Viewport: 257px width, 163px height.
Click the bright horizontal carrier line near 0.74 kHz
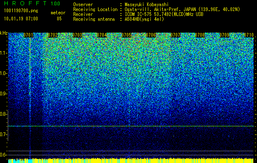pyautogui.click(x=131, y=126)
